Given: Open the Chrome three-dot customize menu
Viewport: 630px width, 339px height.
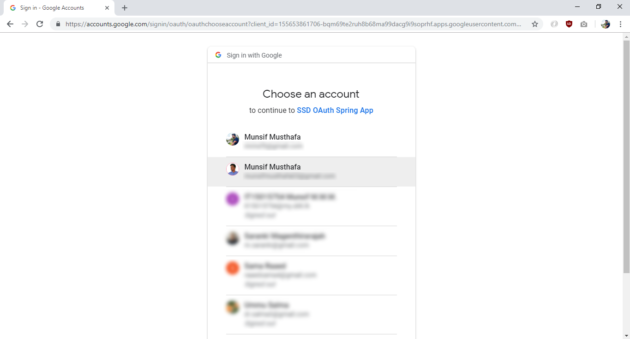Looking at the screenshot, I should [x=620, y=23].
